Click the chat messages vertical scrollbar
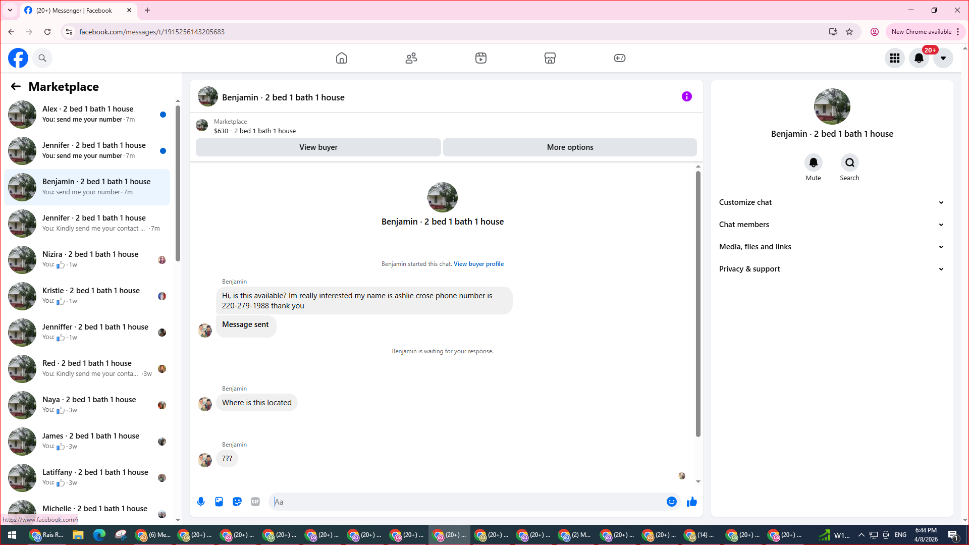Screen dimensions: 969x545 coord(698,303)
